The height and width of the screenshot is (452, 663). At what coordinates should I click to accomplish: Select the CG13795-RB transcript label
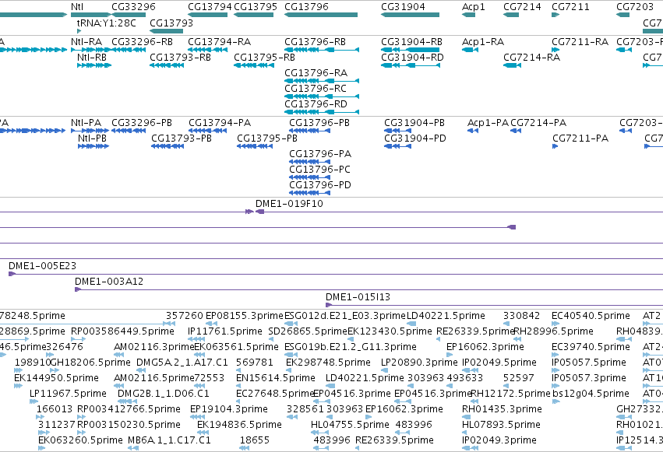(264, 58)
